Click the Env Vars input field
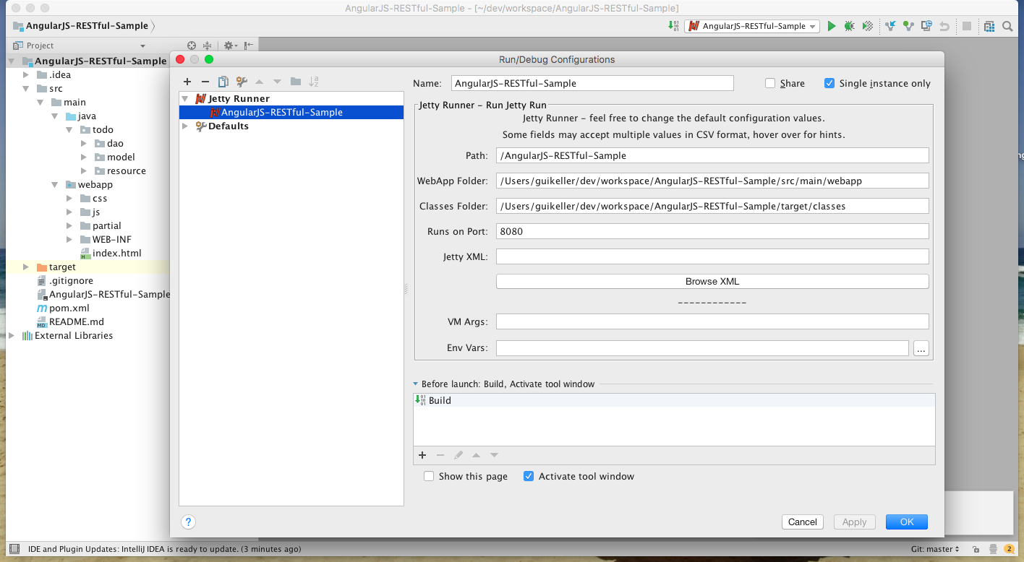 pos(702,348)
